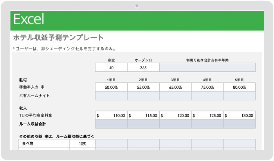Image resolution: width=274 pixels, height=161 pixels.
Task: Select the 食べ物 row 1年目 shaded cell
Action: click(x=111, y=144)
